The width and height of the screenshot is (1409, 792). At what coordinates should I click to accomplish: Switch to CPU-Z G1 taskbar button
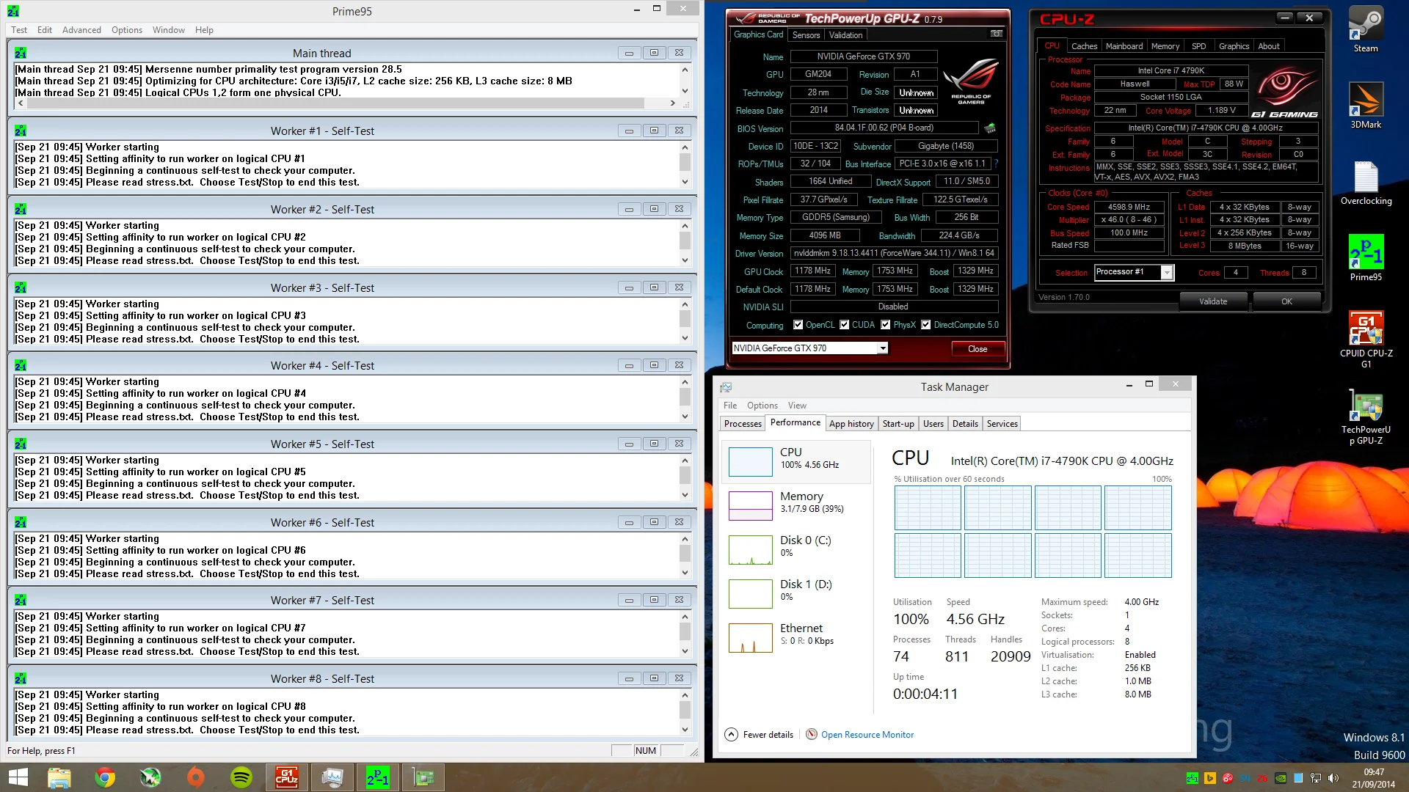287,777
